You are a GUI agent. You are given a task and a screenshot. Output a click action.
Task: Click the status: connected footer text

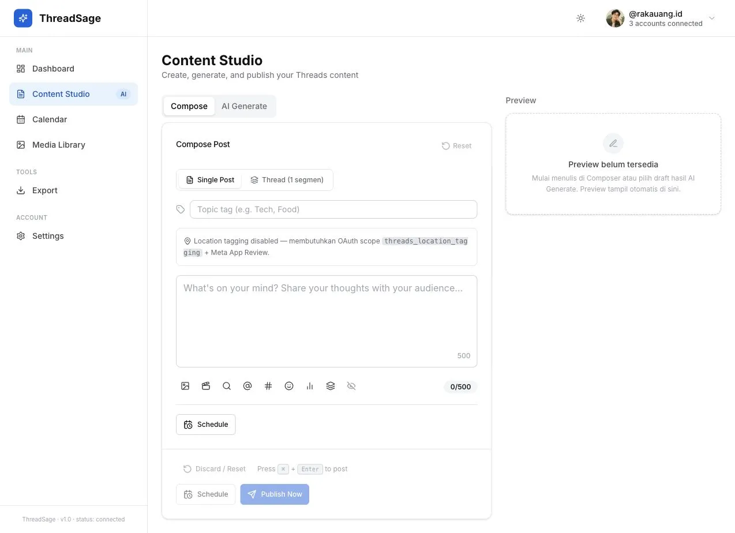(x=100, y=519)
